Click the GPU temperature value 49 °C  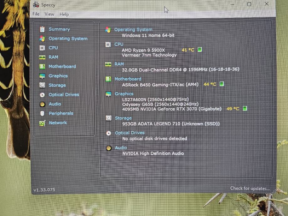point(233,109)
